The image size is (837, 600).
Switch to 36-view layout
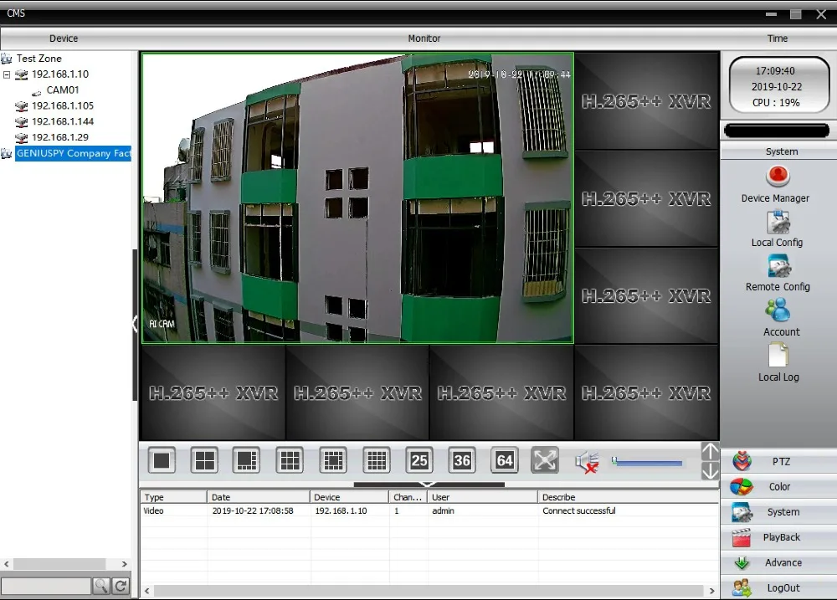[462, 460]
